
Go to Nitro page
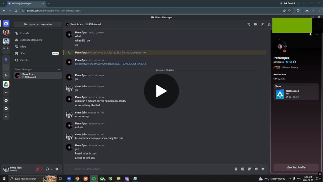[38, 47]
